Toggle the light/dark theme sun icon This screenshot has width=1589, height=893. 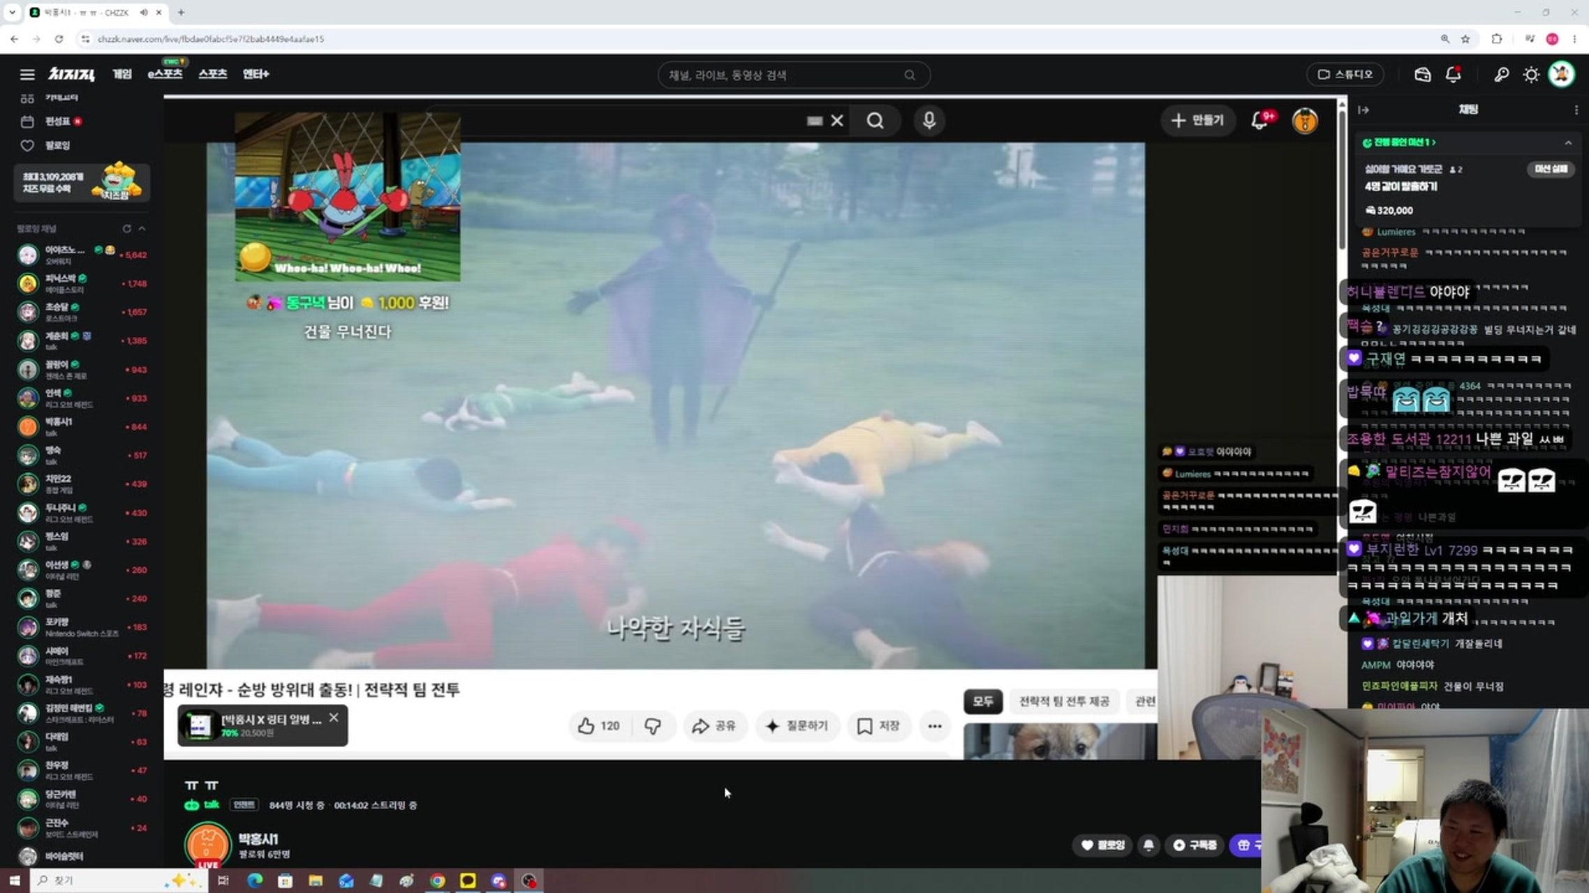1531,75
